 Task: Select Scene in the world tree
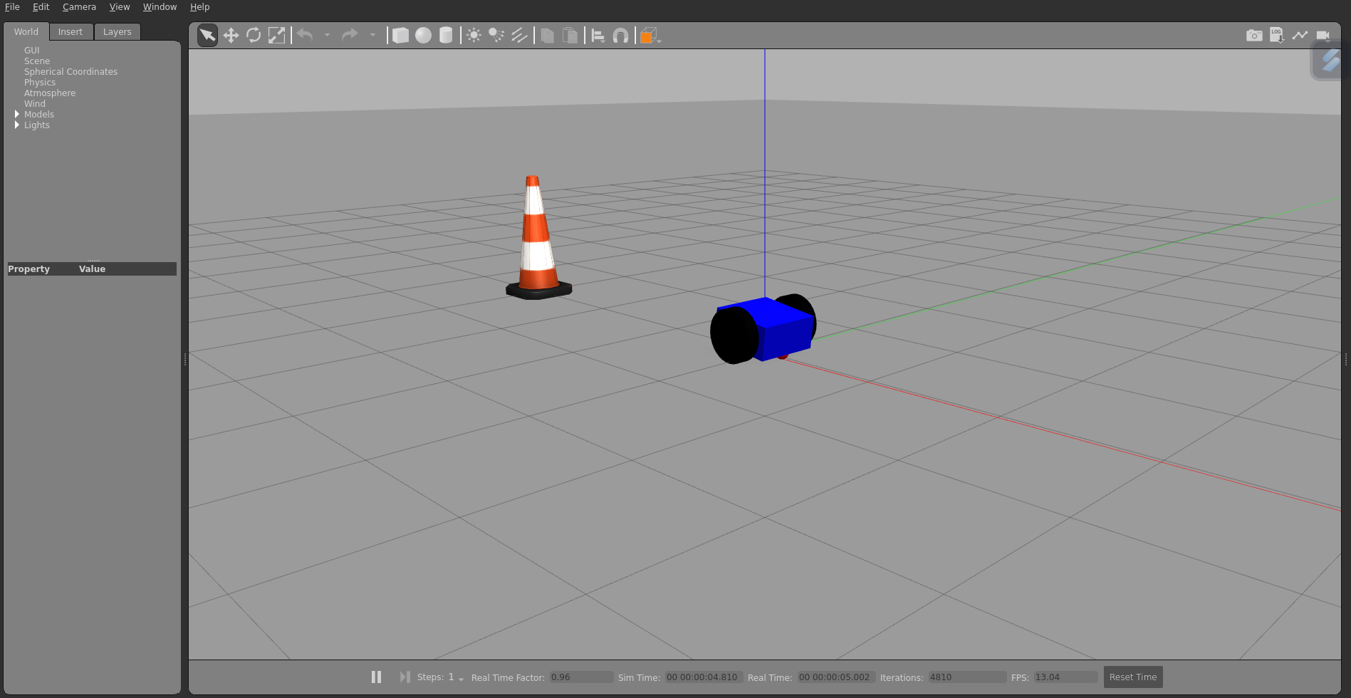(x=37, y=61)
